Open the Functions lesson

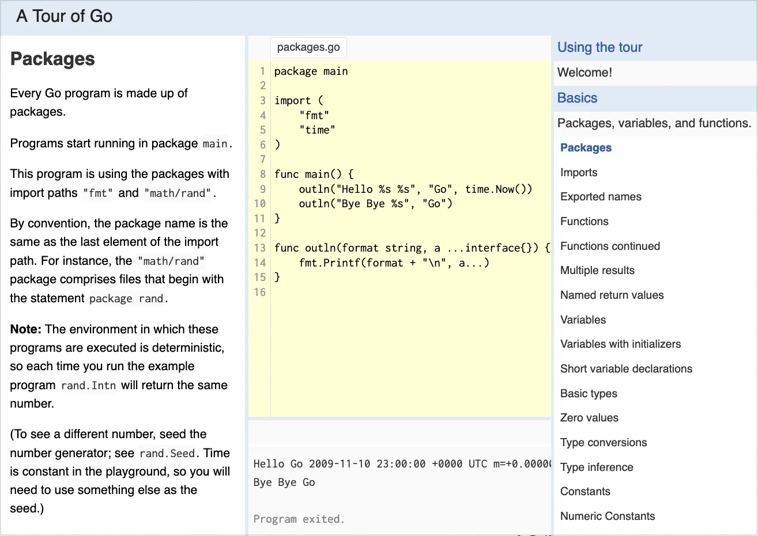(x=584, y=222)
